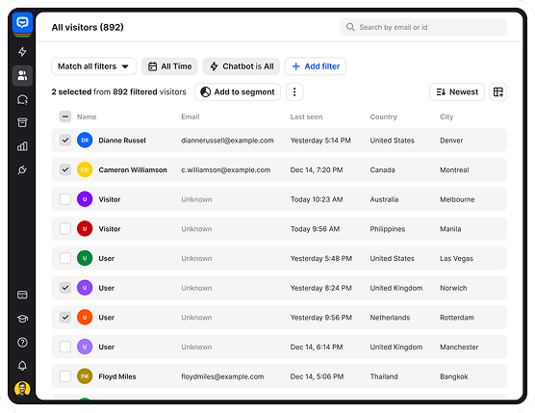
Task: Check the Manchester user's checkbox
Action: (65, 348)
